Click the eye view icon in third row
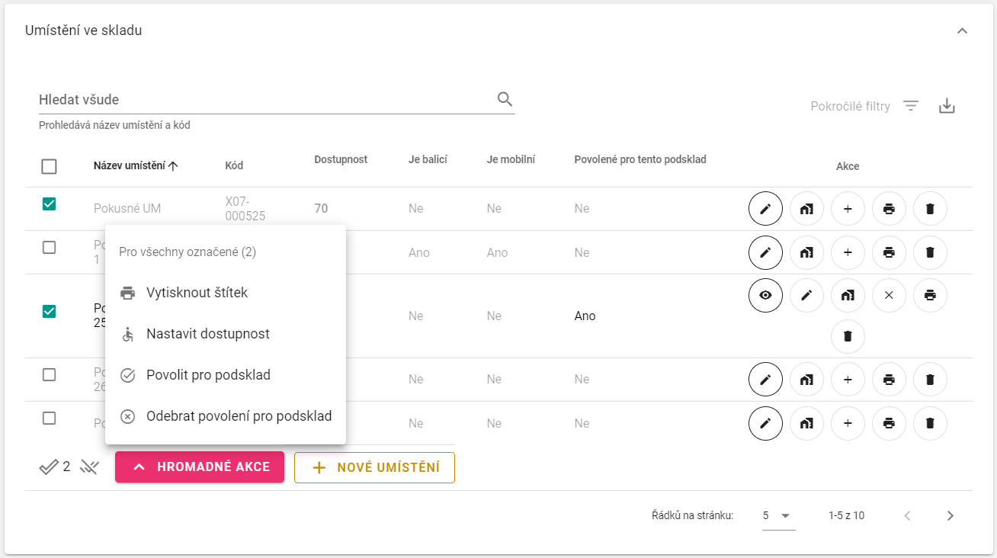The width and height of the screenshot is (997, 558). 765,296
